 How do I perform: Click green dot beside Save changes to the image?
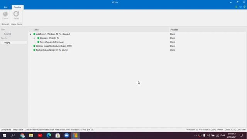38,42
